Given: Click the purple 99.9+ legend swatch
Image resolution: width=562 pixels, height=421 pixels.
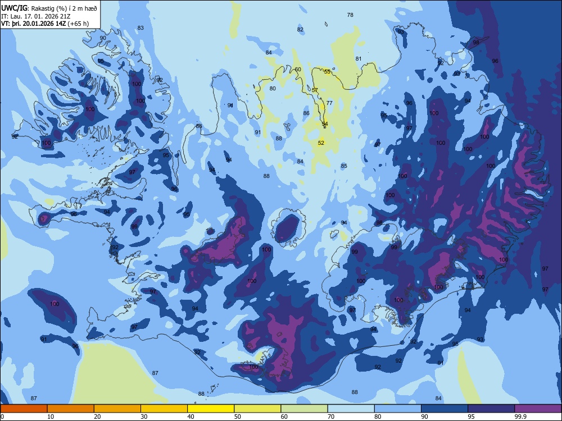Looking at the screenshot, I should [538, 409].
